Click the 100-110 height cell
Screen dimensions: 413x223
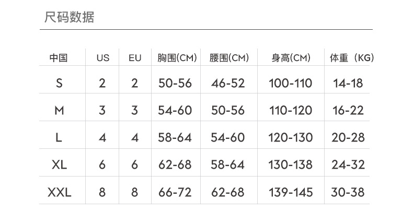[290, 83]
